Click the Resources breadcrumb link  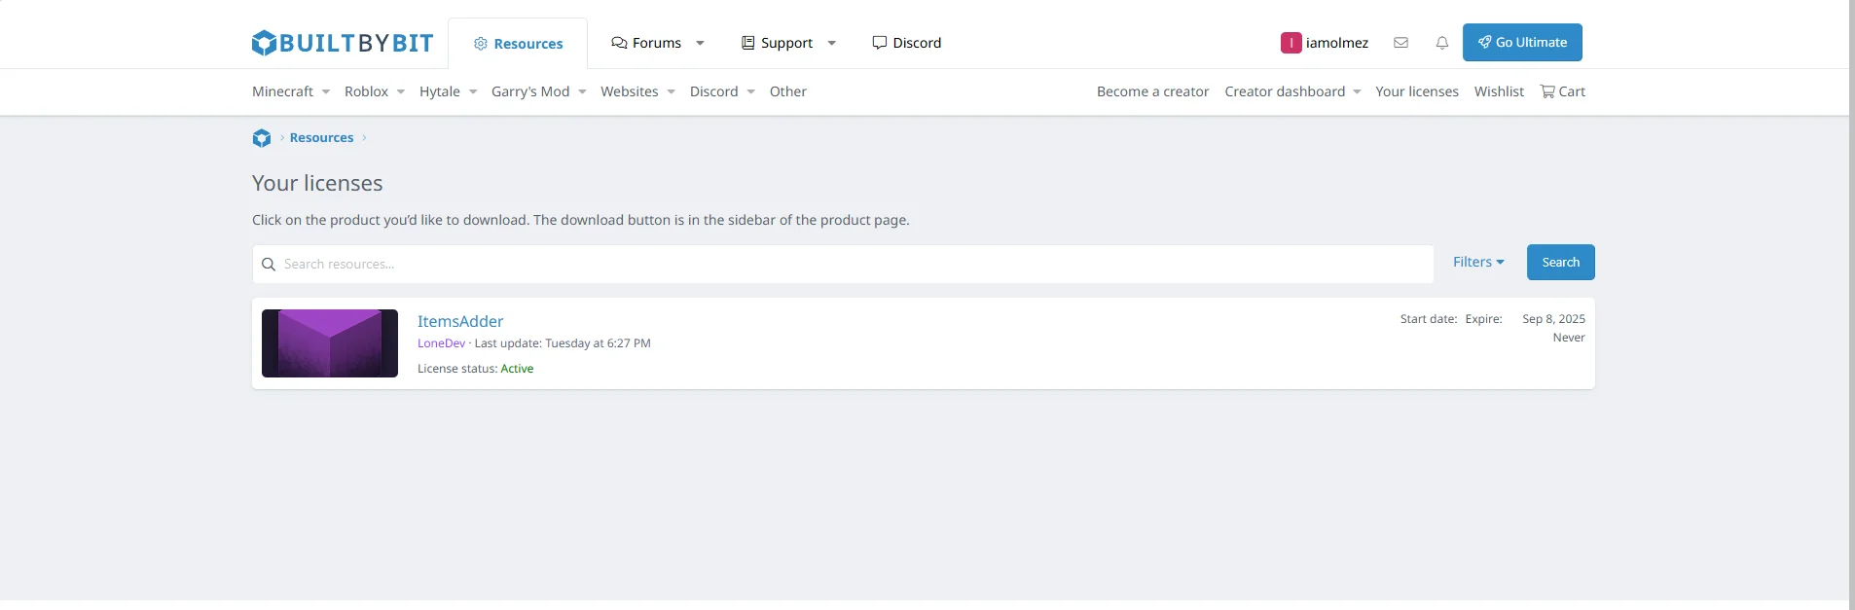point(321,138)
